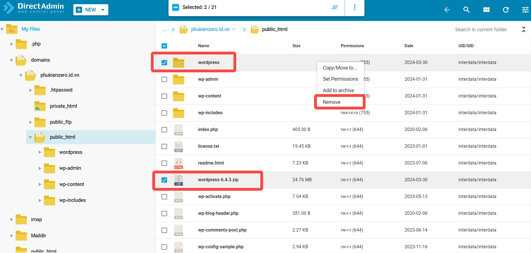Collapse phukienzero.id.vn tree node
This screenshot has width=531, height=253.
(21, 75)
